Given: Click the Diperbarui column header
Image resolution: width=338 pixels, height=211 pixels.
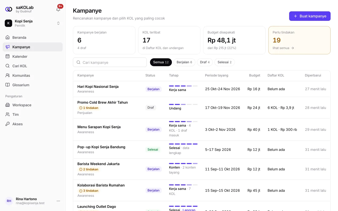Looking at the screenshot, I should point(313,75).
